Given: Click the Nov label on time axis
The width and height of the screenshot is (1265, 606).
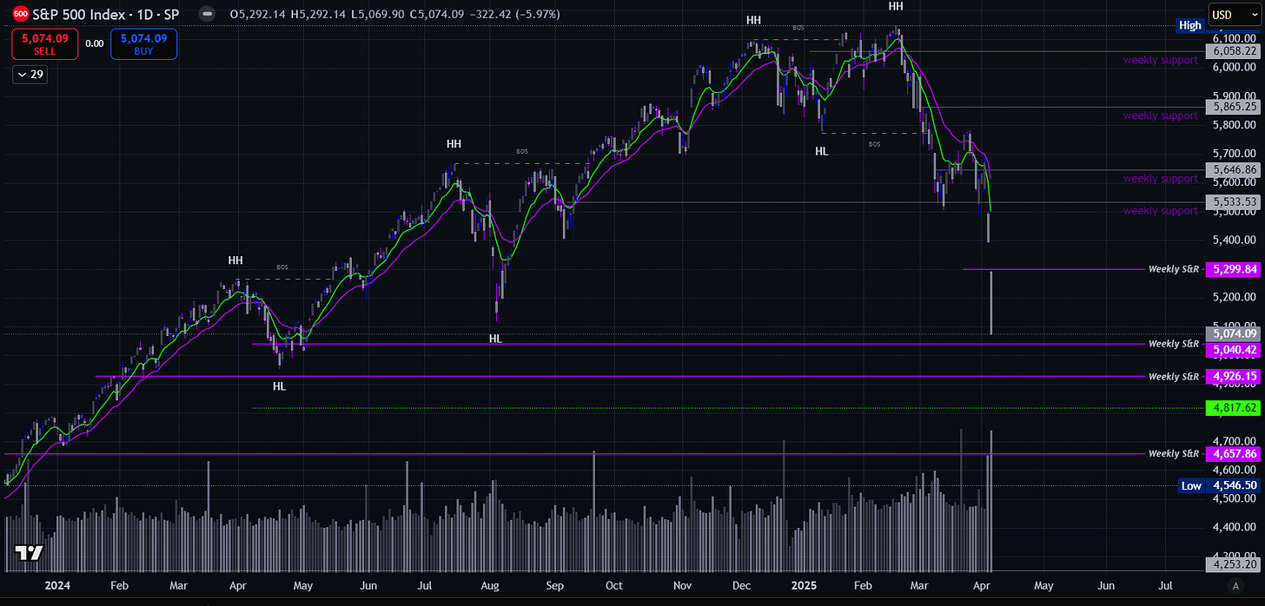Looking at the screenshot, I should point(682,585).
